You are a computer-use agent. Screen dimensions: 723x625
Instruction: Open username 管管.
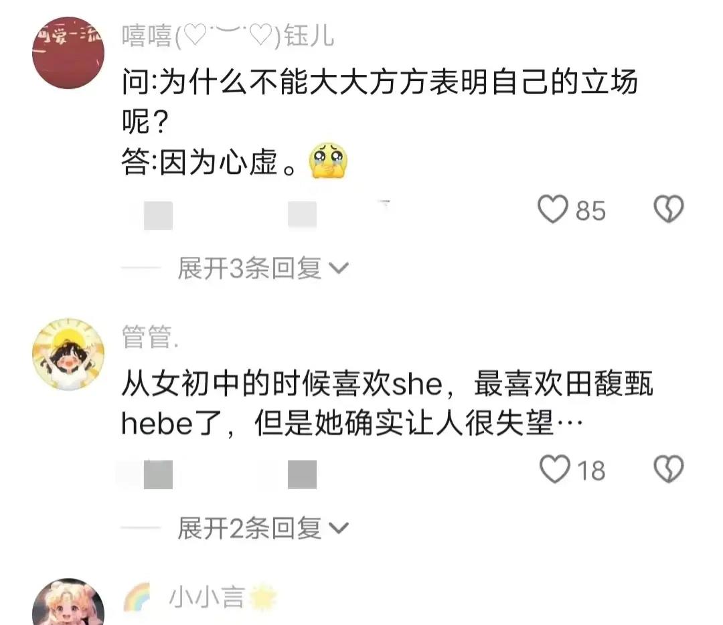click(x=150, y=337)
